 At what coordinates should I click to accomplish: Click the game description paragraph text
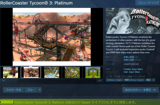pyautogui.click(x=130, y=45)
